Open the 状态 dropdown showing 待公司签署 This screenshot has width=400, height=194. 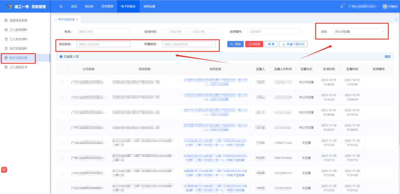[359, 31]
